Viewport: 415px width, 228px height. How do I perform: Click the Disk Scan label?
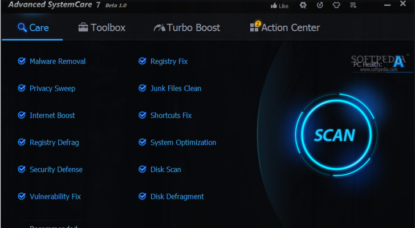(166, 169)
